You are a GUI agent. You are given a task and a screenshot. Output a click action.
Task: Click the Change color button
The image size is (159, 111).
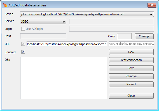tap(144, 36)
